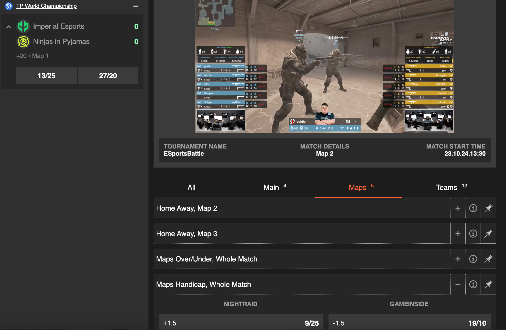This screenshot has height=330, width=506.
Task: Expand the Home Away, Map 3 market
Action: click(x=458, y=234)
